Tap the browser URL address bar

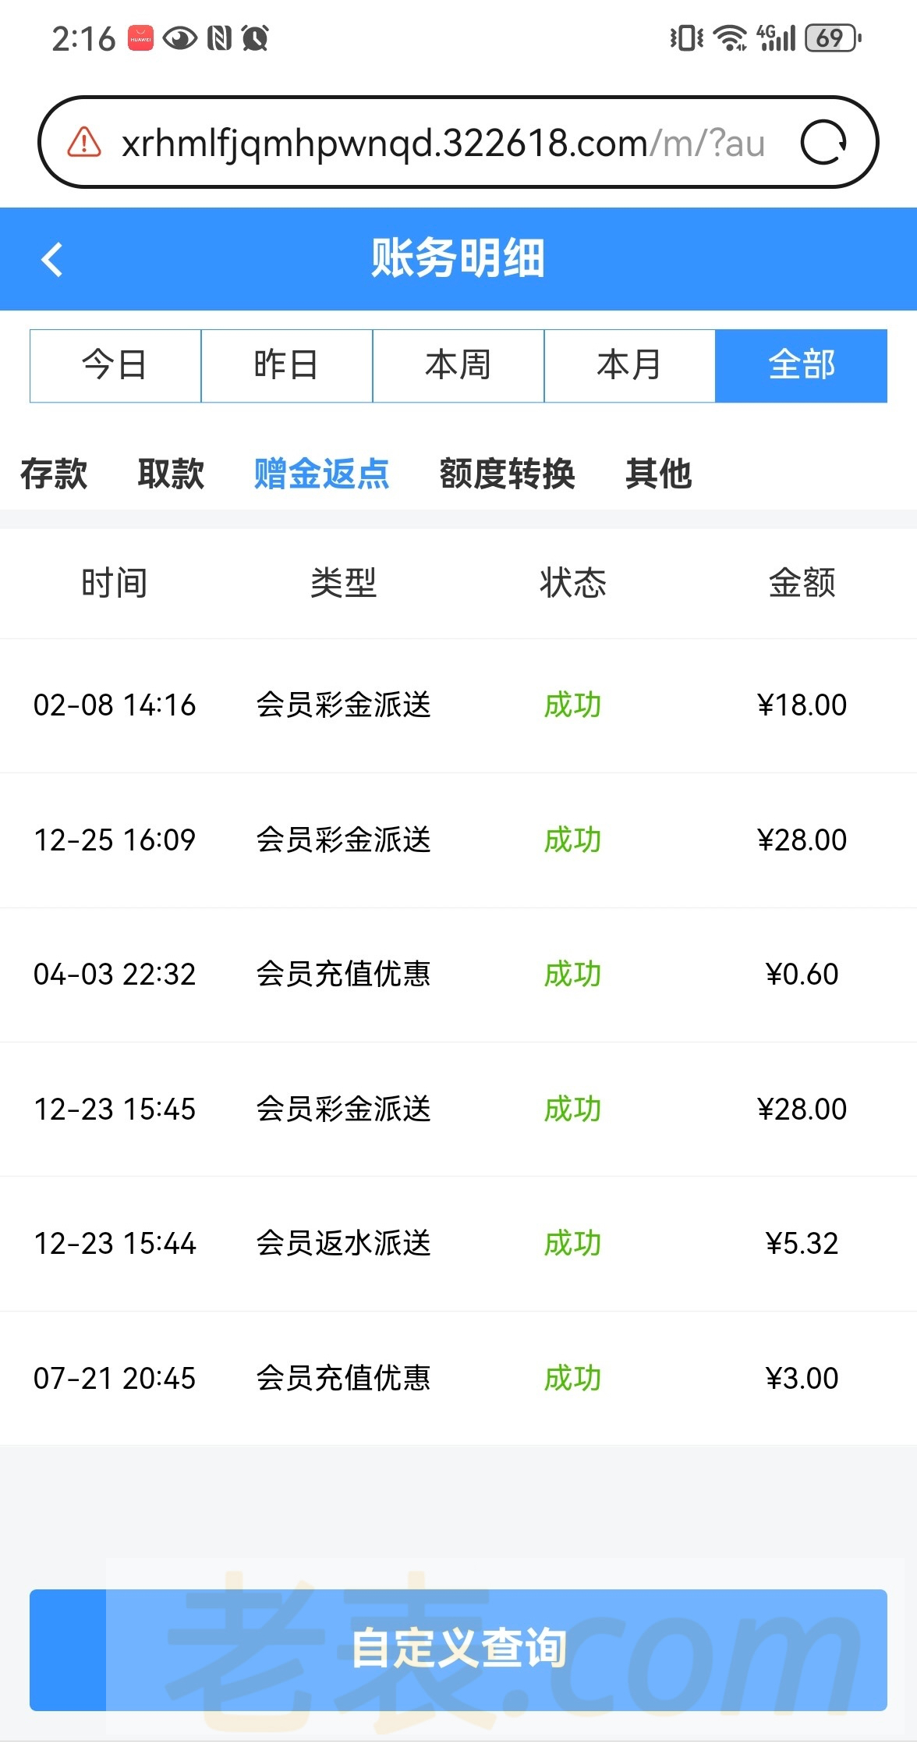click(441, 143)
